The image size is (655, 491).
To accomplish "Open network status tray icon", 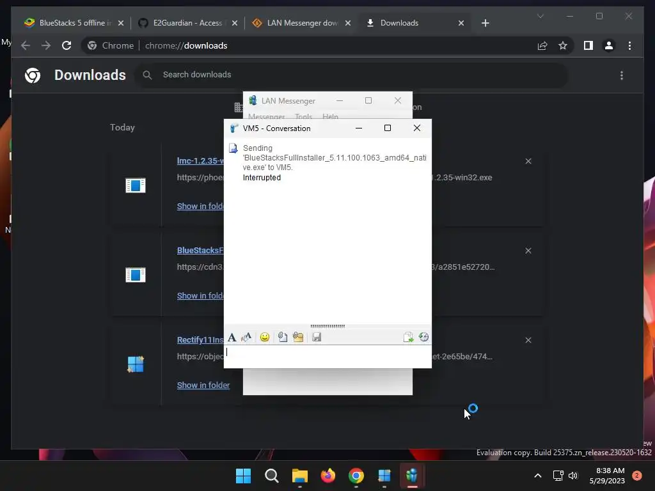I will [558, 476].
